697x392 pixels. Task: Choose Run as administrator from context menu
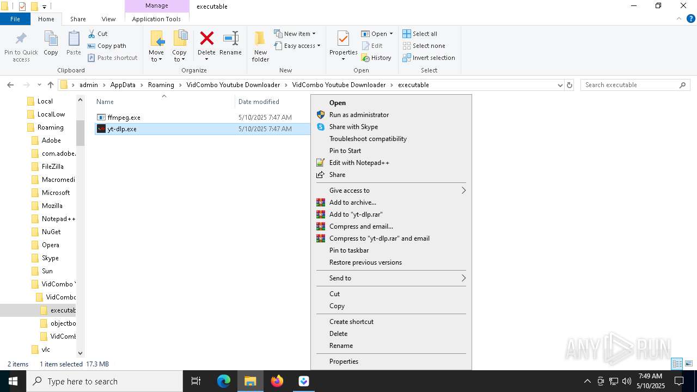359,115
